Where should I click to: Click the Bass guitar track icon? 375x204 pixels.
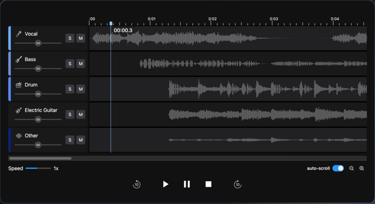pos(19,60)
